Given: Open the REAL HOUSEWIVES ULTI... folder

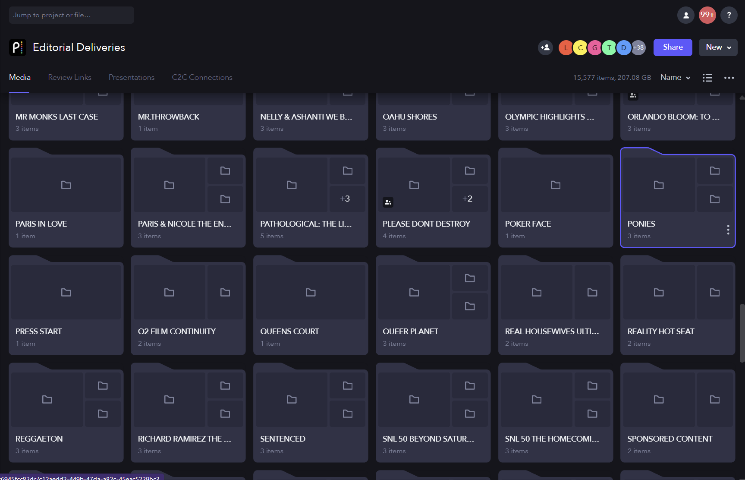Looking at the screenshot, I should pos(556,305).
